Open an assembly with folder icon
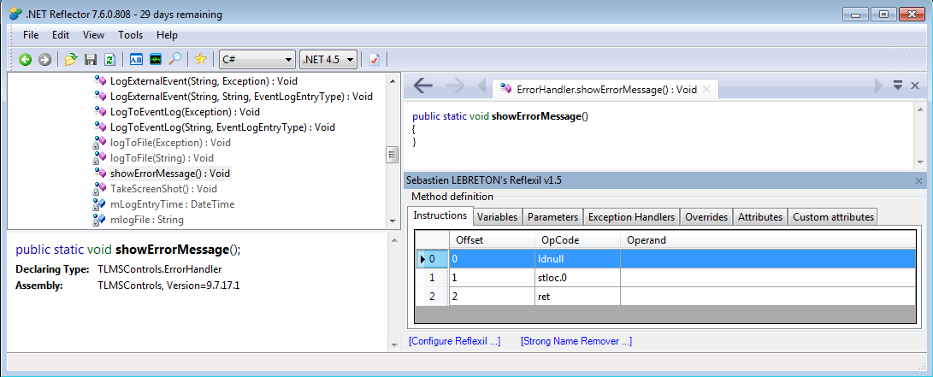Screen dimensions: 933x377 coord(71,60)
